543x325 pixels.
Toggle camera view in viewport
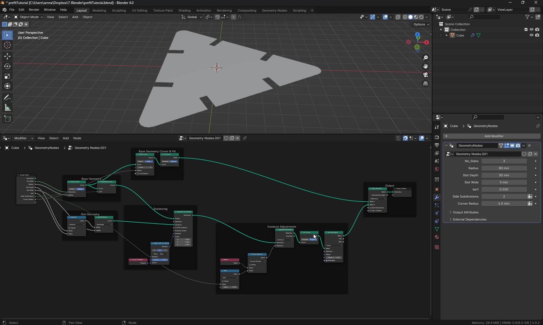click(x=425, y=75)
